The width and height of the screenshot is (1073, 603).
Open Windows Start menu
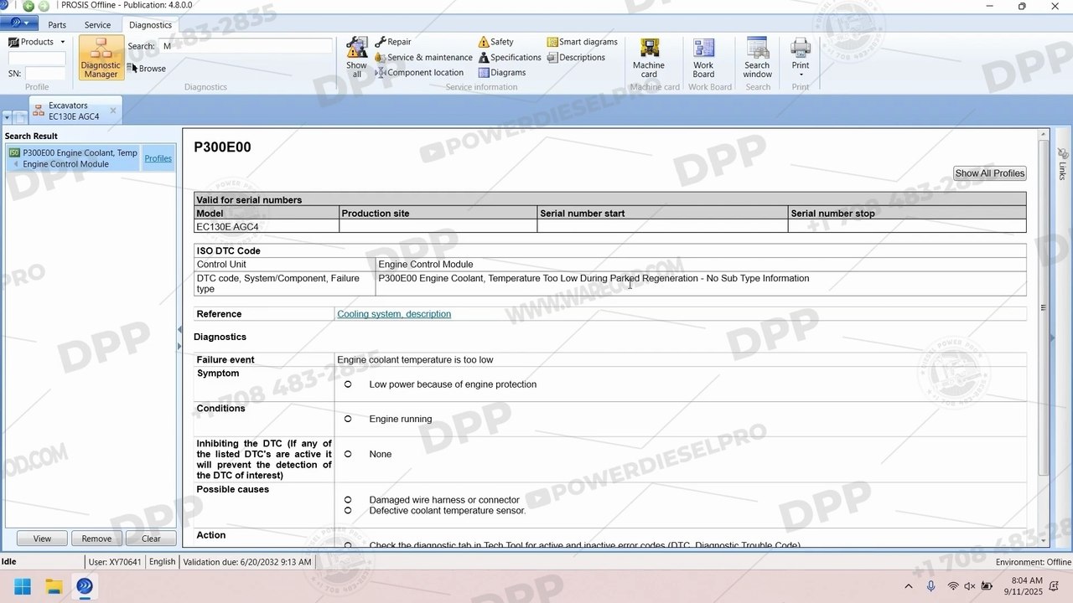tap(23, 586)
